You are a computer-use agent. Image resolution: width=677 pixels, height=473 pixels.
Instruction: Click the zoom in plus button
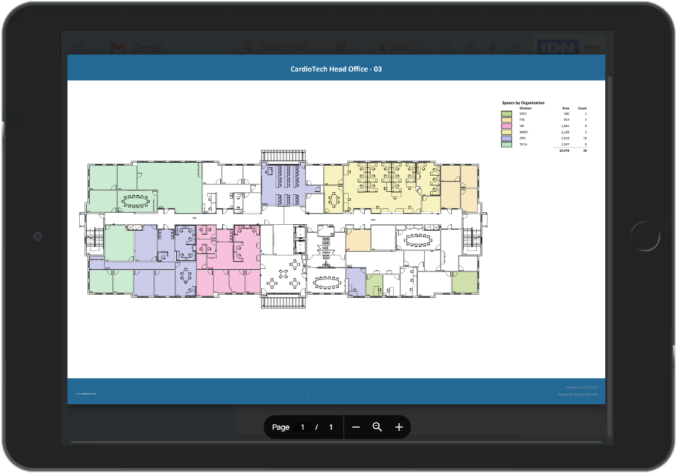pyautogui.click(x=399, y=427)
